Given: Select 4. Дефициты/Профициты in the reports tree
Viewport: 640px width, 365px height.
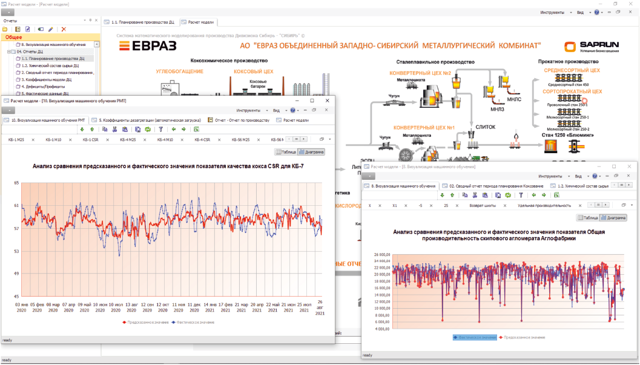Looking at the screenshot, I should point(43,87).
